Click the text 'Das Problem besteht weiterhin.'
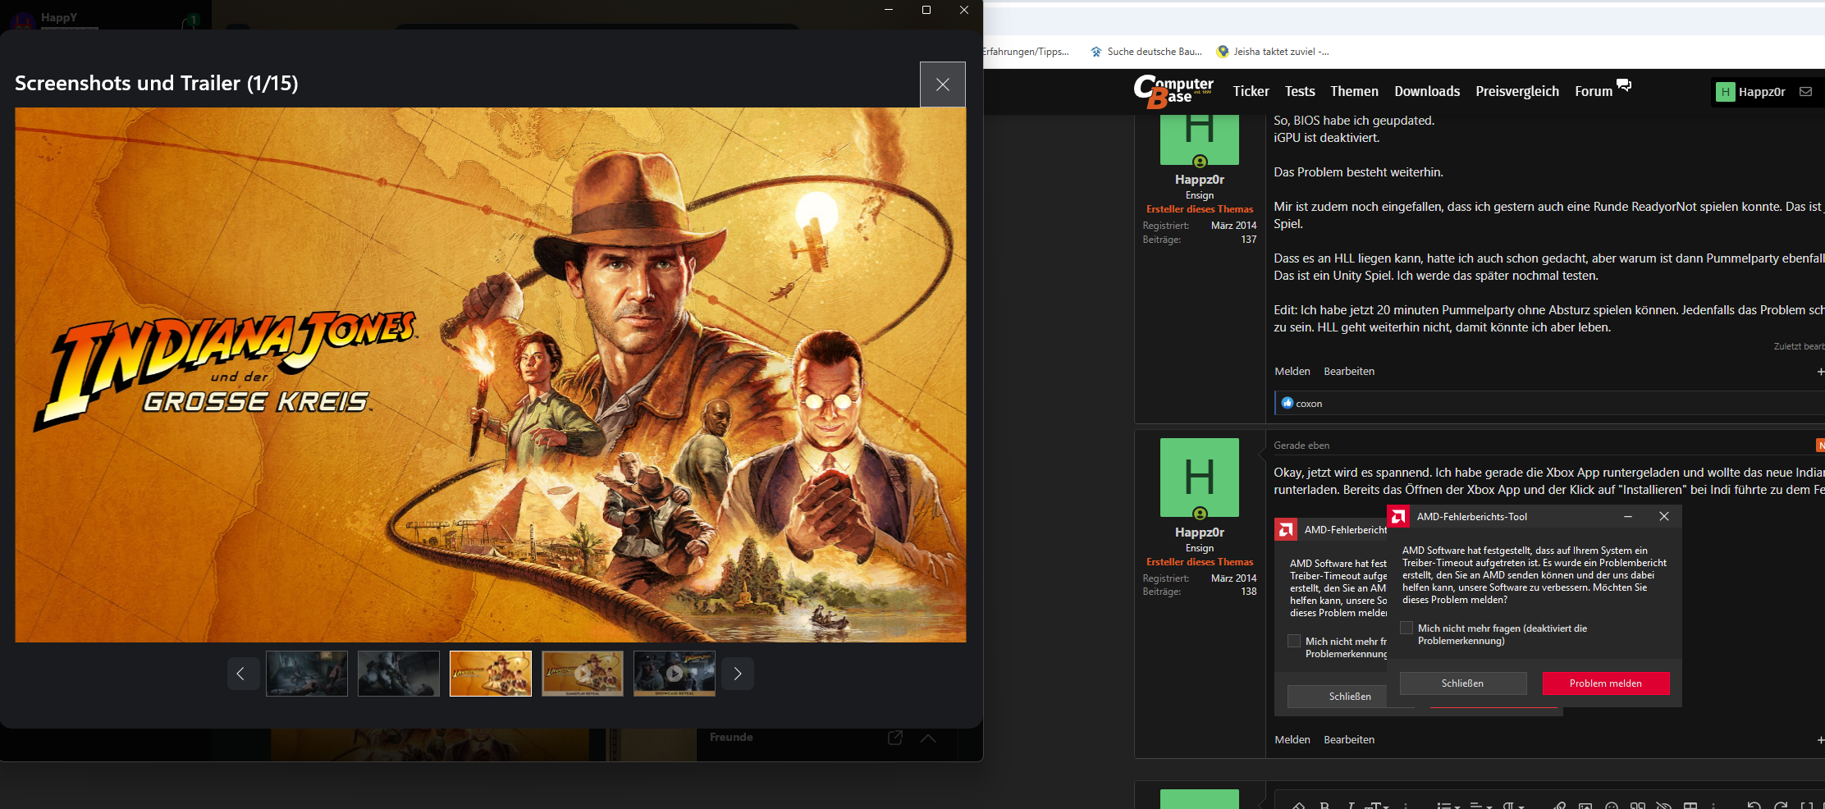This screenshot has width=1825, height=809. click(1358, 172)
